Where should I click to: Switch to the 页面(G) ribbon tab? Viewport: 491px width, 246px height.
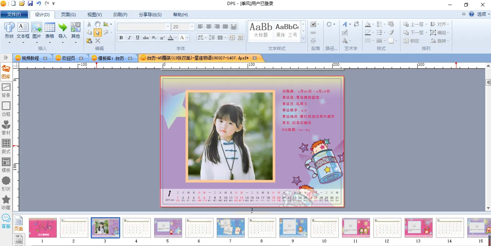tap(68, 15)
